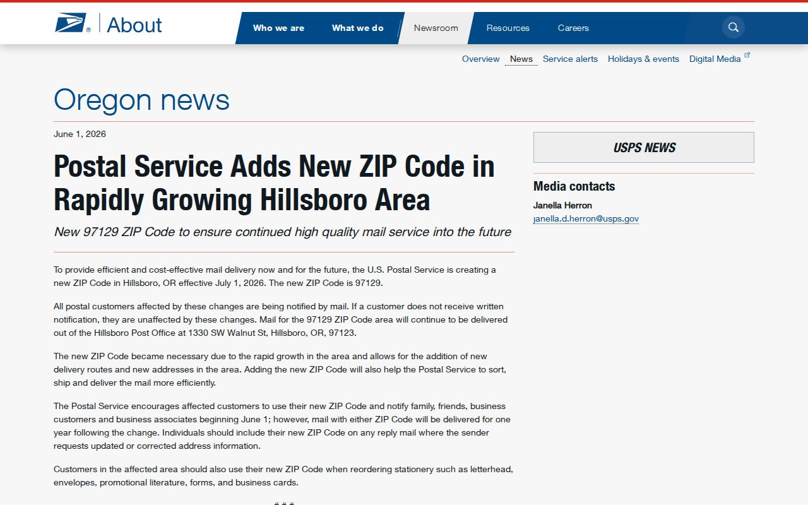
Task: Click the Postal Service Adds New ZIP Code headline
Action: [x=274, y=183]
